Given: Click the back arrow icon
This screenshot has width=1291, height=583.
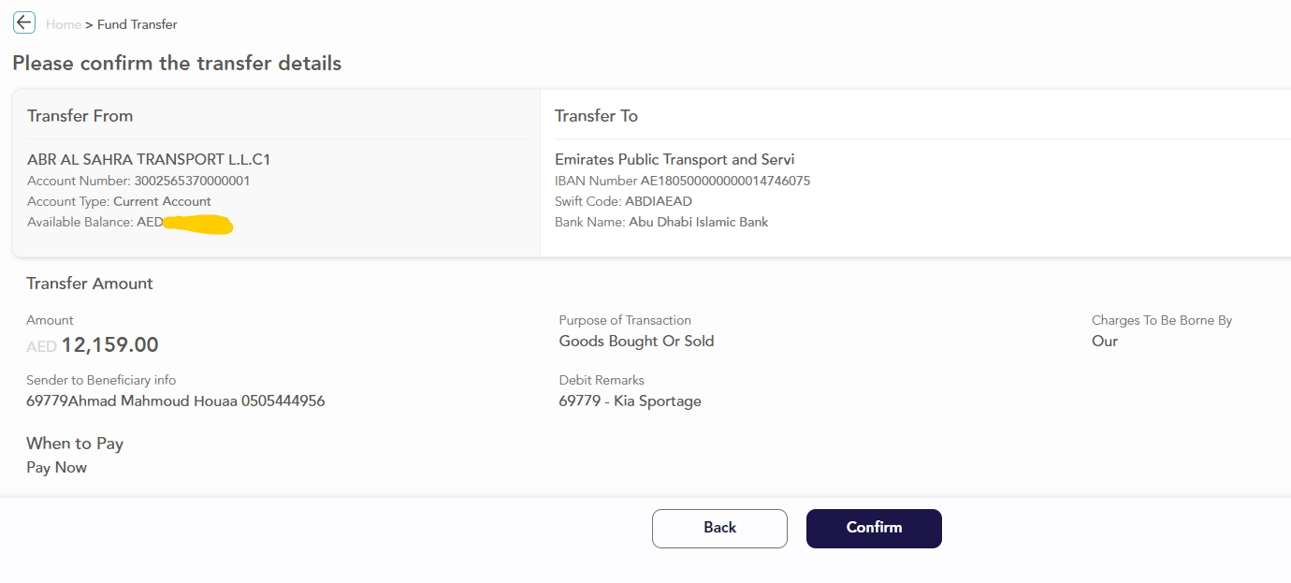Looking at the screenshot, I should [24, 22].
